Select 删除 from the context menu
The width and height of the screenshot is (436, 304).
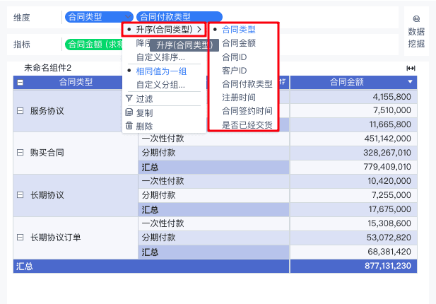point(144,127)
